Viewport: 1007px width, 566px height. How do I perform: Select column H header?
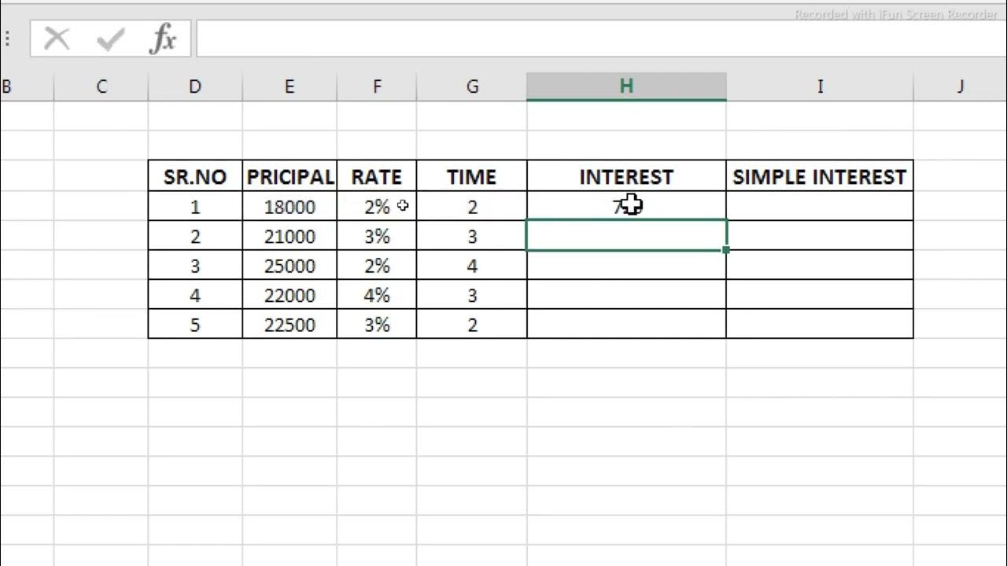[x=626, y=86]
